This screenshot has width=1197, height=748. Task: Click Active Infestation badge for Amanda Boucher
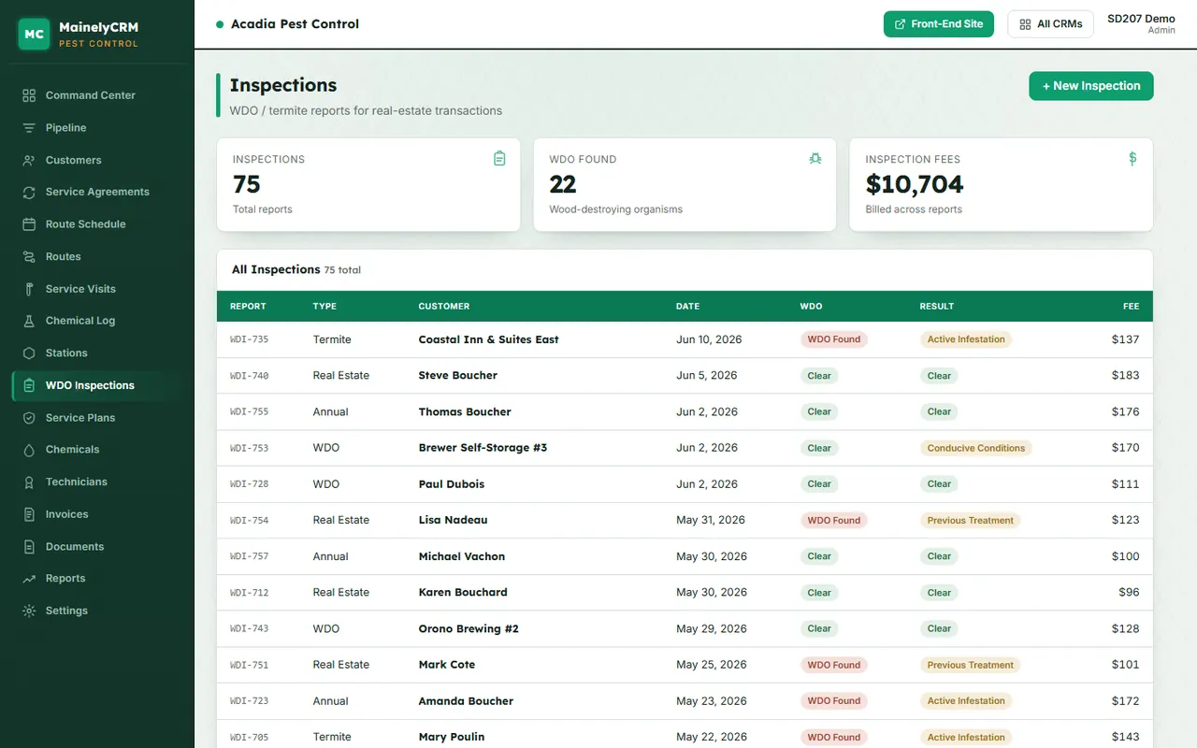pos(966,701)
